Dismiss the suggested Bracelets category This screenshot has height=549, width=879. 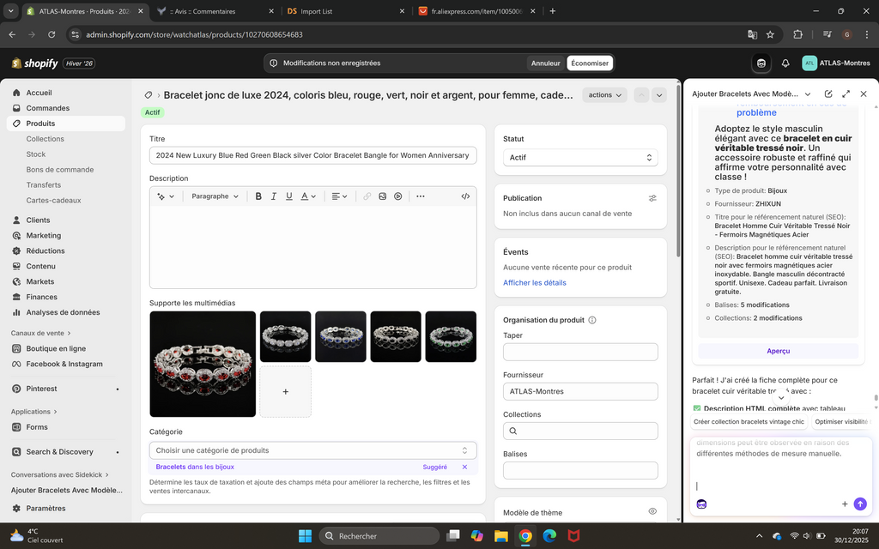pos(464,467)
